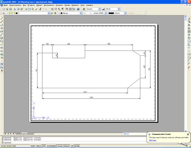Follow the 'Click here' link in Communication Center
This screenshot has height=148, width=191.
click(152, 140)
